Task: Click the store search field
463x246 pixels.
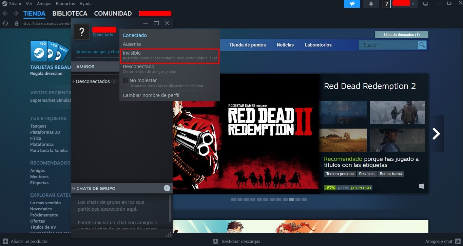Action: [388, 45]
